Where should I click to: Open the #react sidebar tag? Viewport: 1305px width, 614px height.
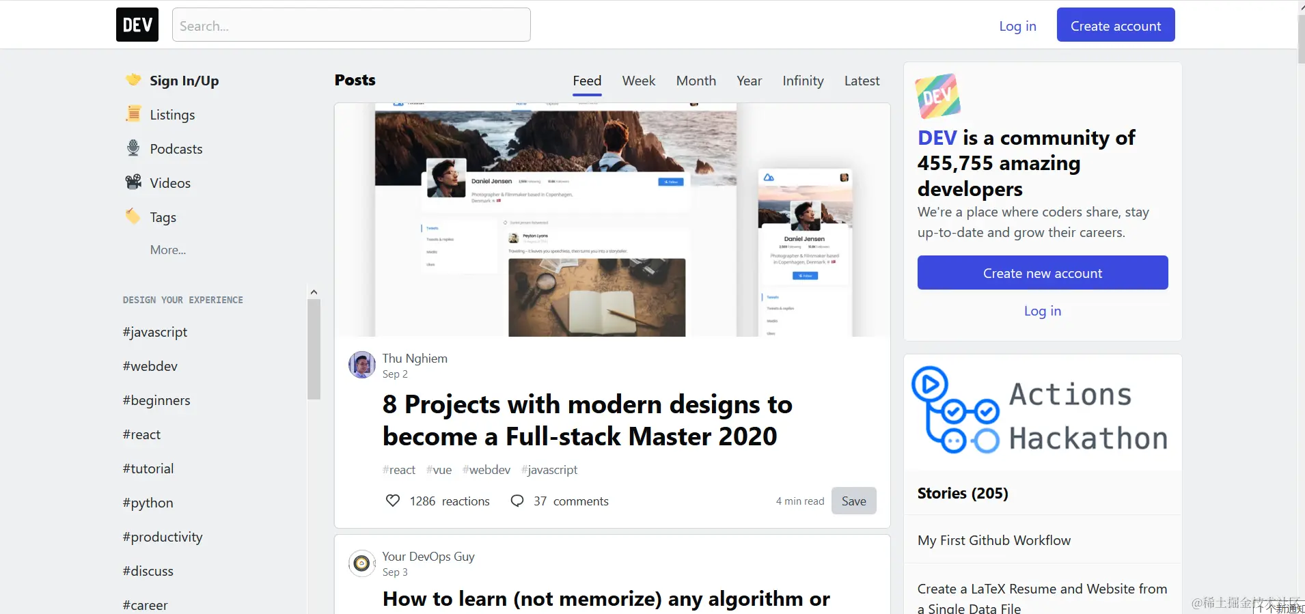click(141, 434)
